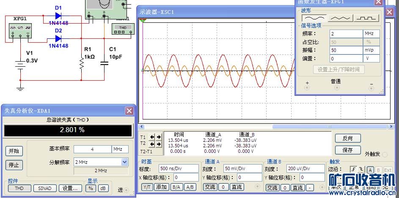Set Channel B coupling to 直流
This screenshot has height=198, width=399.
coord(297,187)
